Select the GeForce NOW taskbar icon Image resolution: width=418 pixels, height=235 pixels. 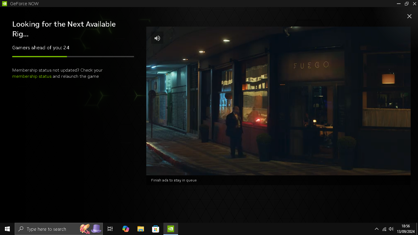click(x=170, y=229)
